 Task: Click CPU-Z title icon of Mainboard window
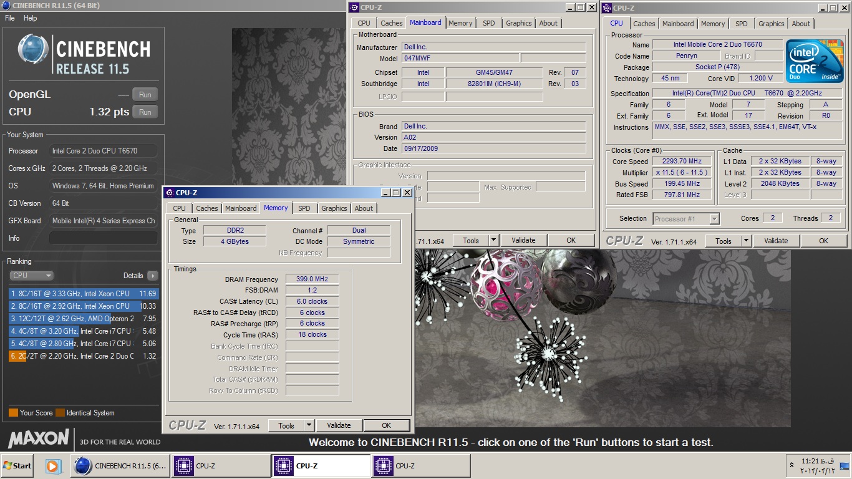tap(354, 7)
